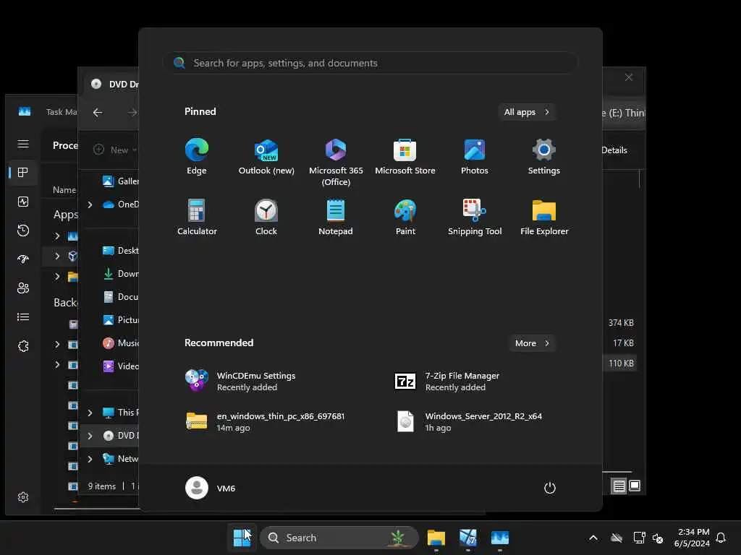741x555 pixels.
Task: Show hidden system tray icons
Action: click(593, 538)
